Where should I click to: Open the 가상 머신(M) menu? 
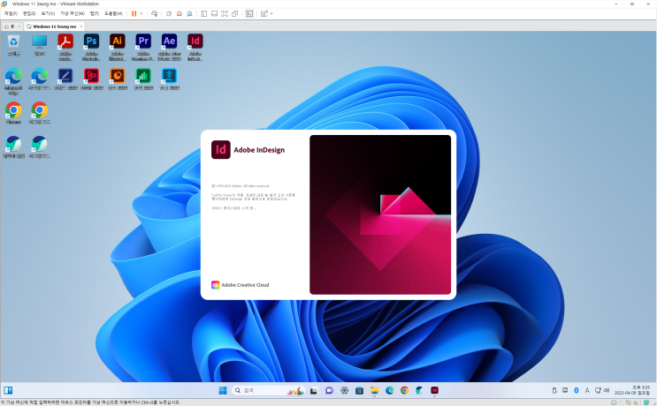coord(73,14)
